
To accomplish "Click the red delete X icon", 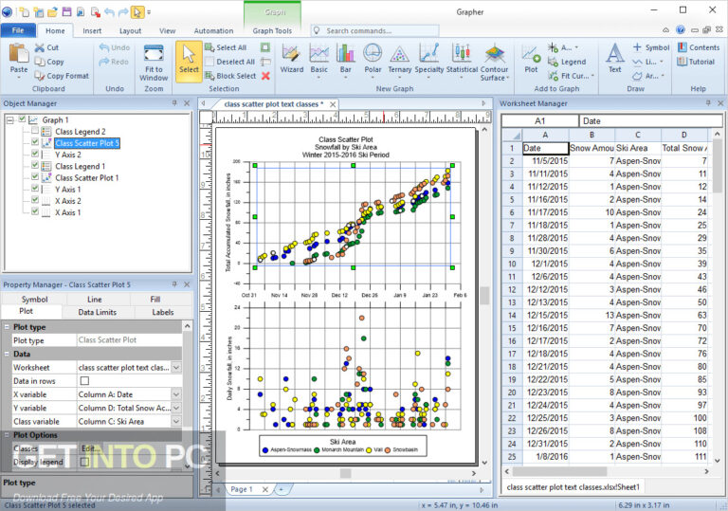I will coord(265,75).
